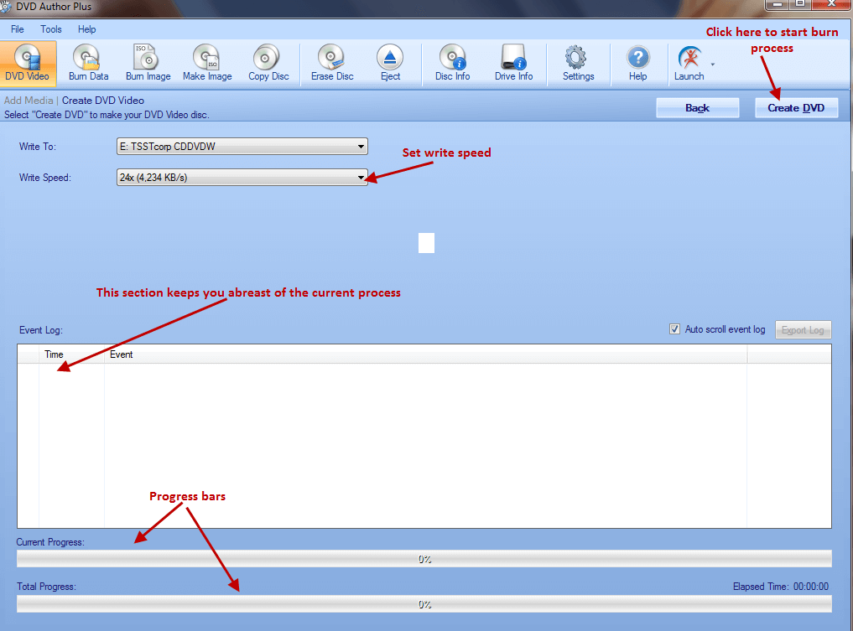
Task: Expand the Launch dropdown arrow
Action: coord(713,65)
